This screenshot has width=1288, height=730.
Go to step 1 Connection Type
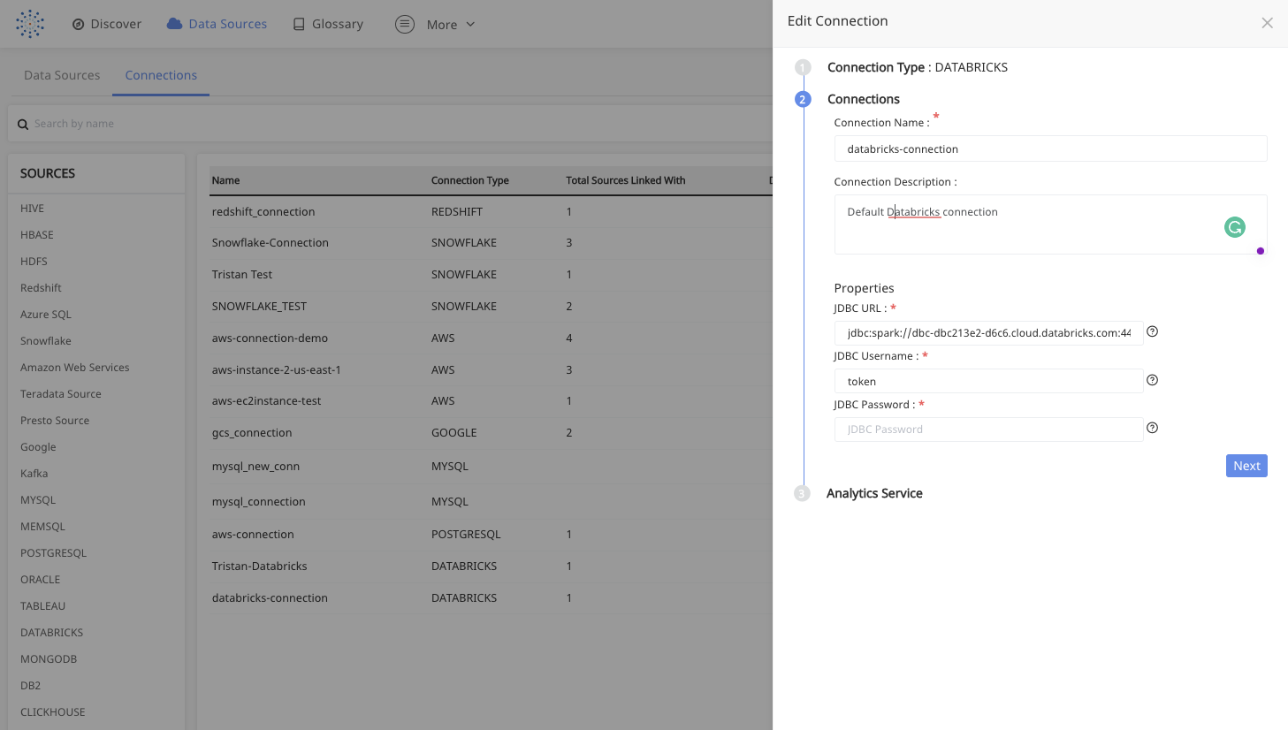click(x=803, y=67)
